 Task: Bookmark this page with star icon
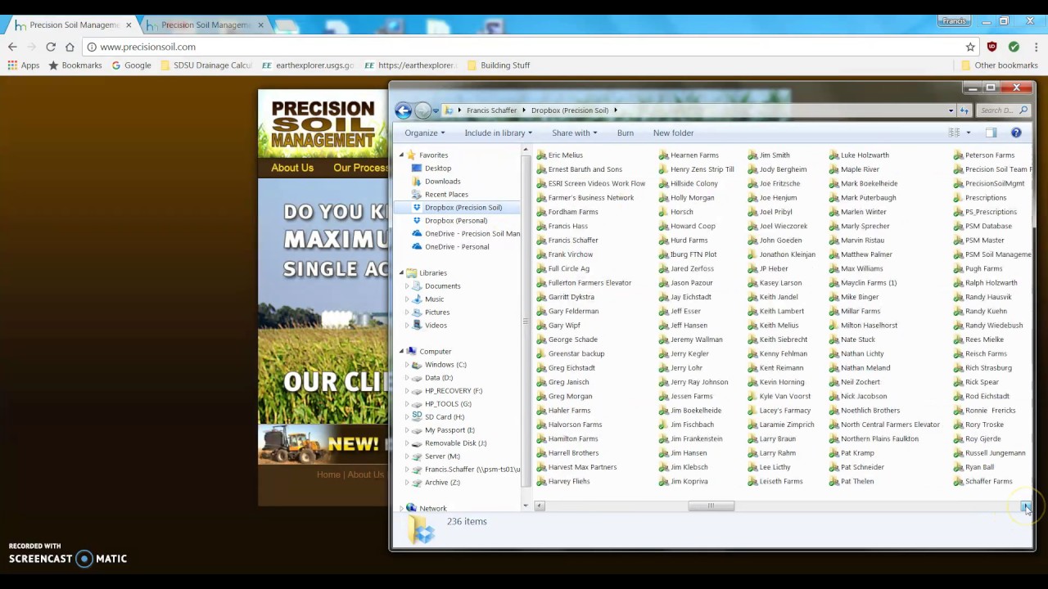pos(970,47)
